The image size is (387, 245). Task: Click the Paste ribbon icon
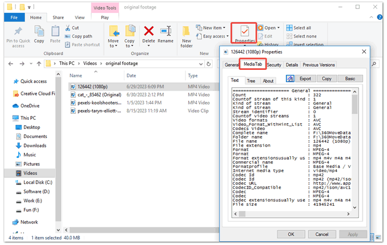pos(55,31)
